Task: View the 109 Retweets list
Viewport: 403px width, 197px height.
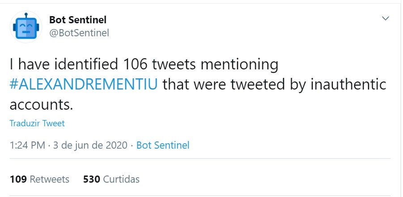Action: [x=39, y=179]
